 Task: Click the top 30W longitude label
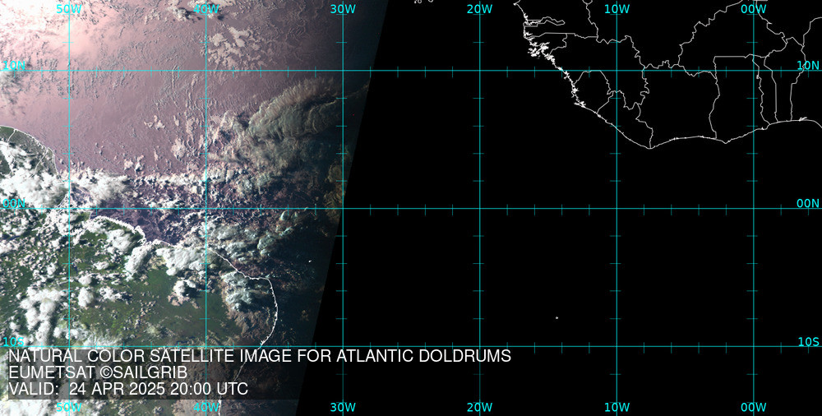(x=343, y=9)
